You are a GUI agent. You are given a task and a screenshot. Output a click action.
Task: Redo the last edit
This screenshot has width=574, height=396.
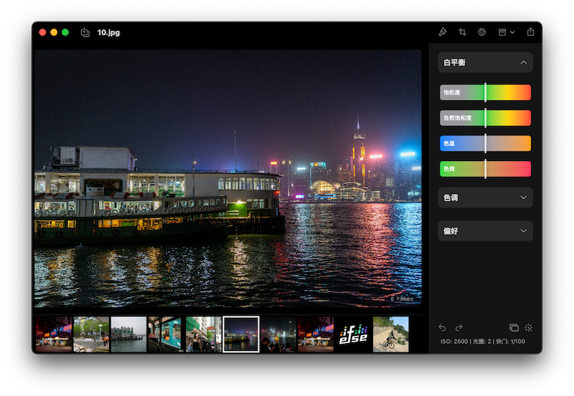tap(459, 327)
